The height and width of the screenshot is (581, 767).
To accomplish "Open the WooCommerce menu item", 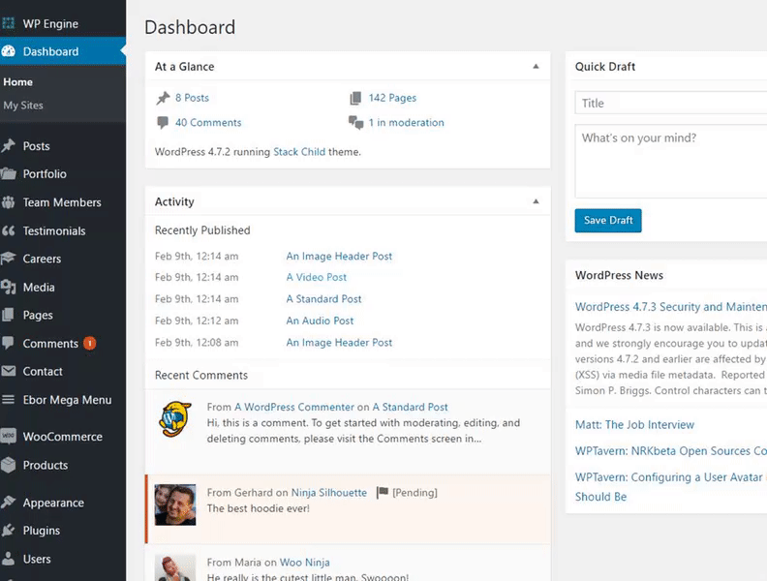I will 63,437.
